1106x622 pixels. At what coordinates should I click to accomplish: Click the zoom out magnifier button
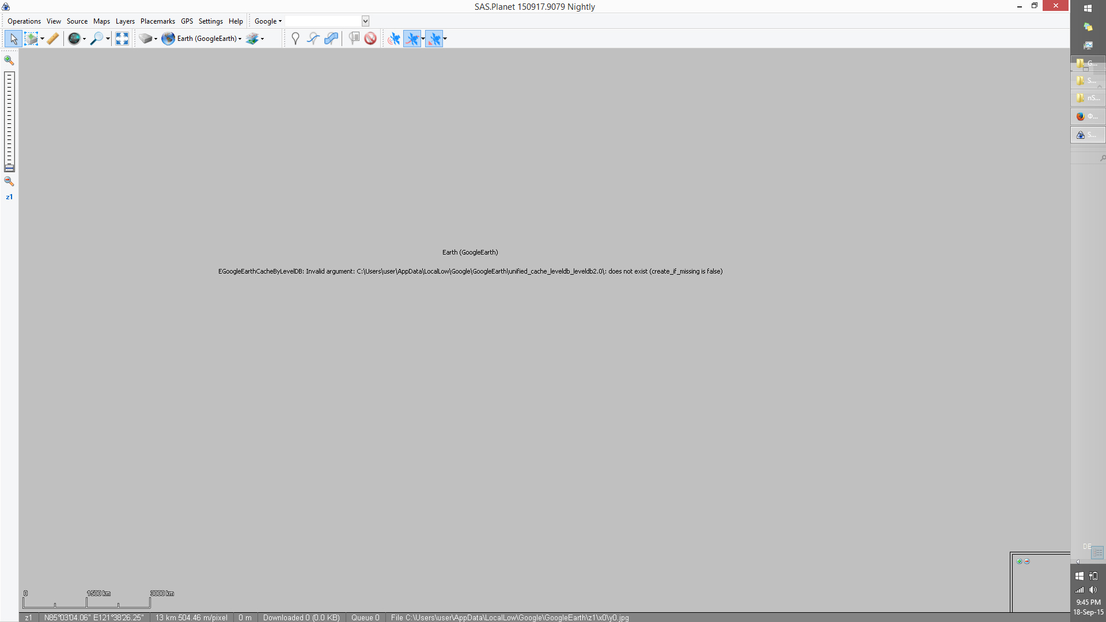[9, 181]
